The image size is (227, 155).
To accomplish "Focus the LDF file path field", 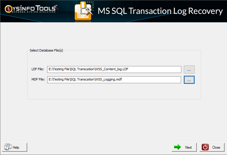I will [114, 69].
